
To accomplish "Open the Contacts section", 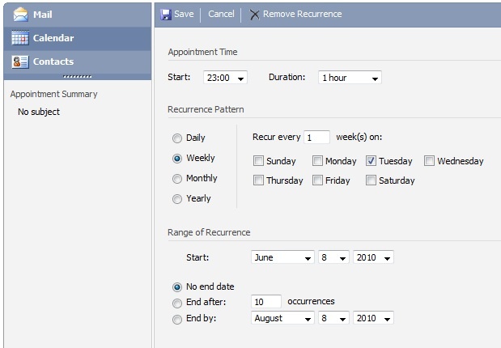I will pyautogui.click(x=53, y=62).
